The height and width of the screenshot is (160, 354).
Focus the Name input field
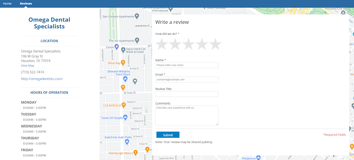(187, 65)
